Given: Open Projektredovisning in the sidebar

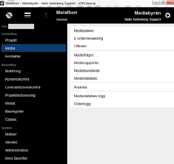Looking at the screenshot, I should (x=20, y=95).
